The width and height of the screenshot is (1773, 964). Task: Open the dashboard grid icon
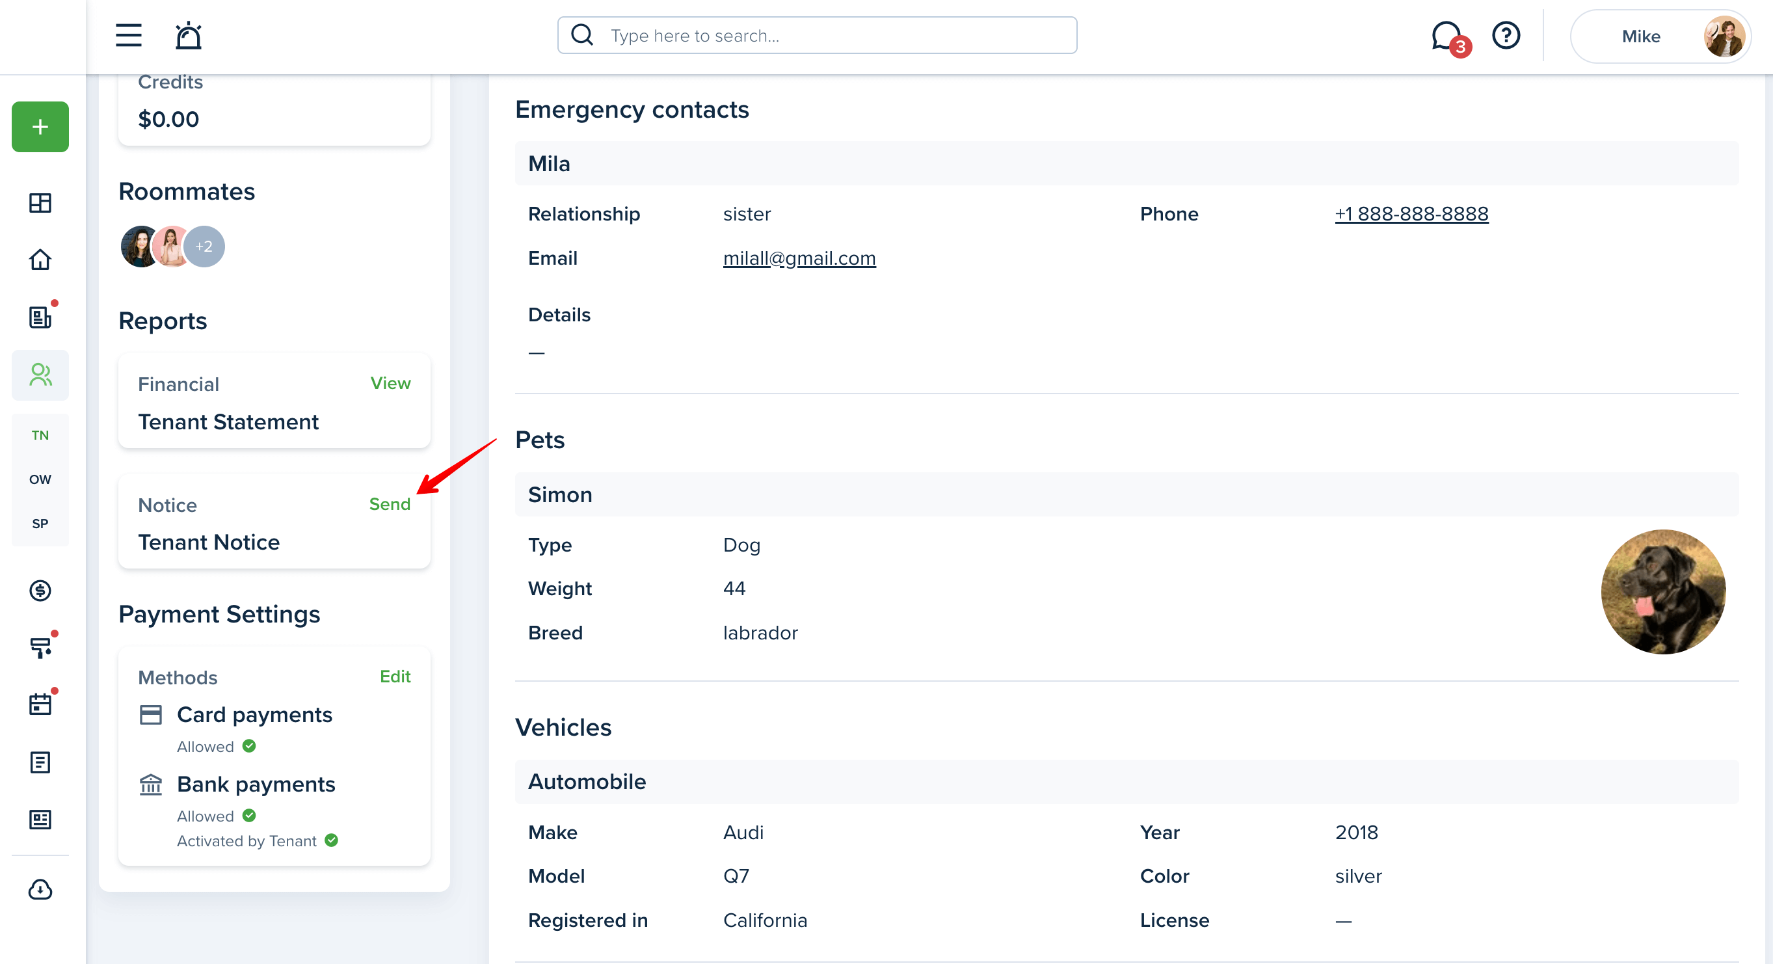point(40,202)
